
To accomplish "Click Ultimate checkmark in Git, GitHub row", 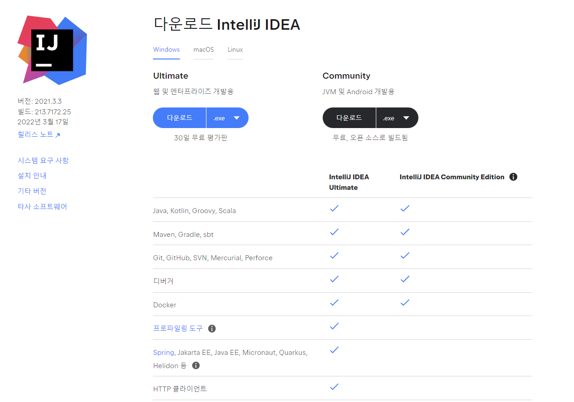I will click(x=334, y=255).
